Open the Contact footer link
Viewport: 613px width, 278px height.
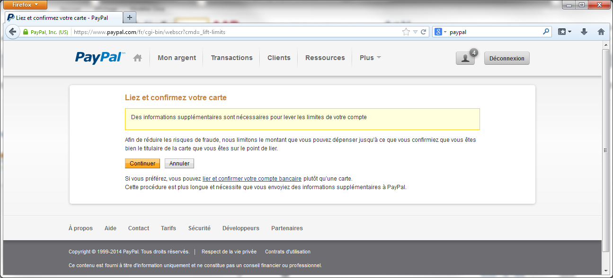(x=139, y=228)
